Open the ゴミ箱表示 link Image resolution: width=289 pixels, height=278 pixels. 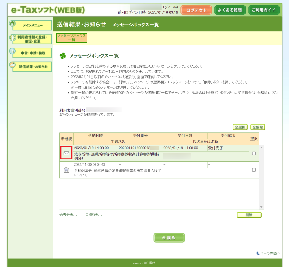93,215
